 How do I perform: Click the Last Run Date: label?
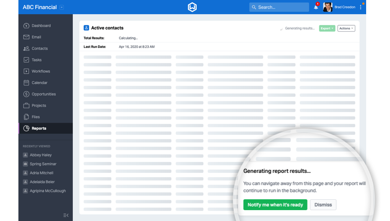pos(95,47)
